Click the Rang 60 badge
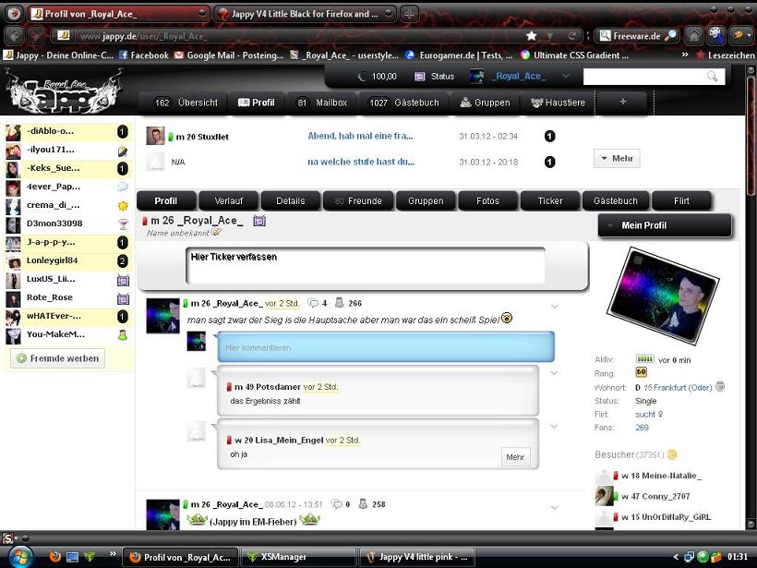The width and height of the screenshot is (757, 568). click(641, 372)
